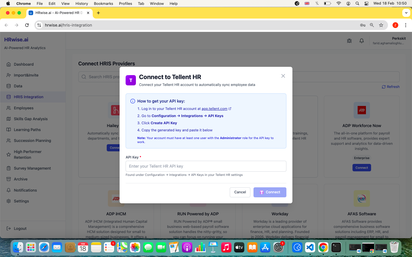This screenshot has width=412, height=257.
Task: Click the notification bell icon in header
Action: coord(362,41)
